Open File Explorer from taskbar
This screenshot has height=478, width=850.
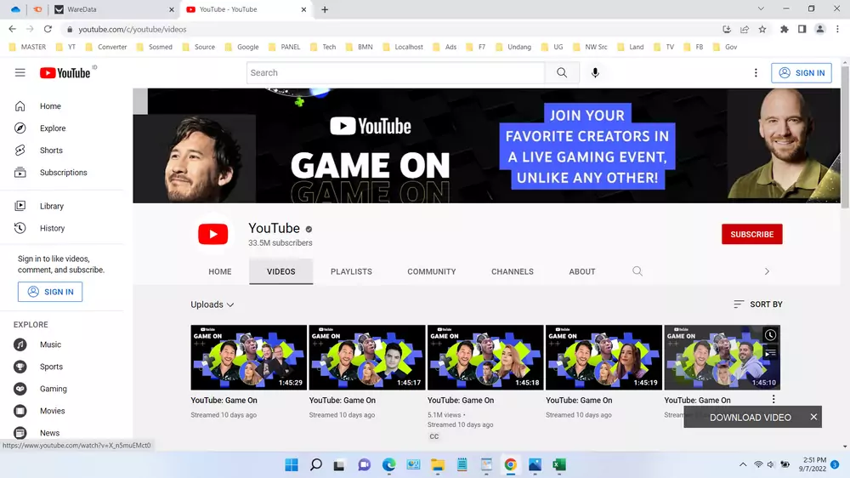[438, 465]
